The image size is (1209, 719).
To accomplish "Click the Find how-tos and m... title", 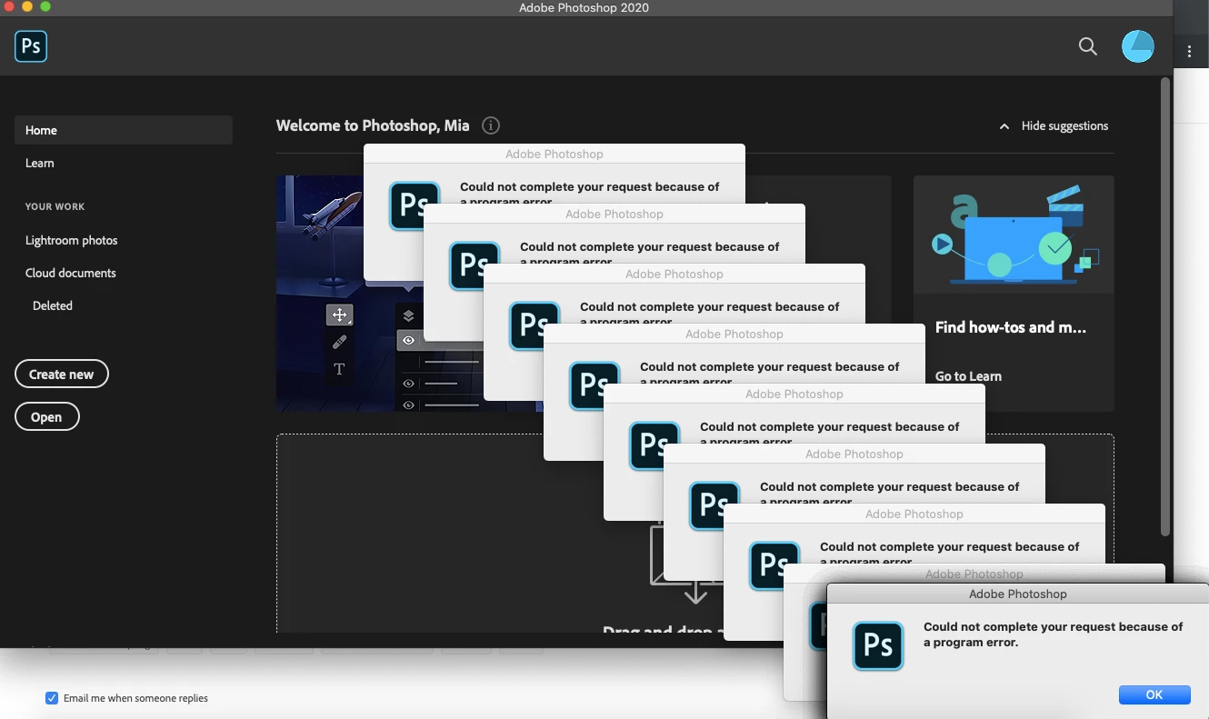I will [1011, 327].
